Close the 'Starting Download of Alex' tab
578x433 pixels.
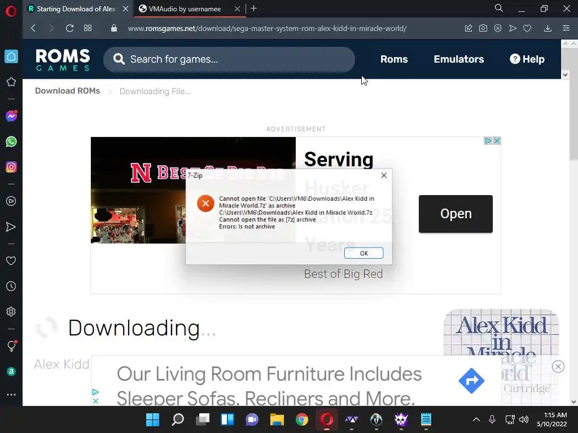click(126, 9)
